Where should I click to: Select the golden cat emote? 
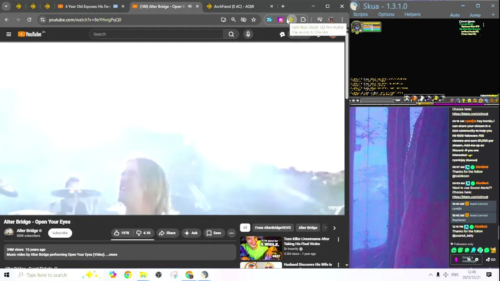tap(493, 250)
